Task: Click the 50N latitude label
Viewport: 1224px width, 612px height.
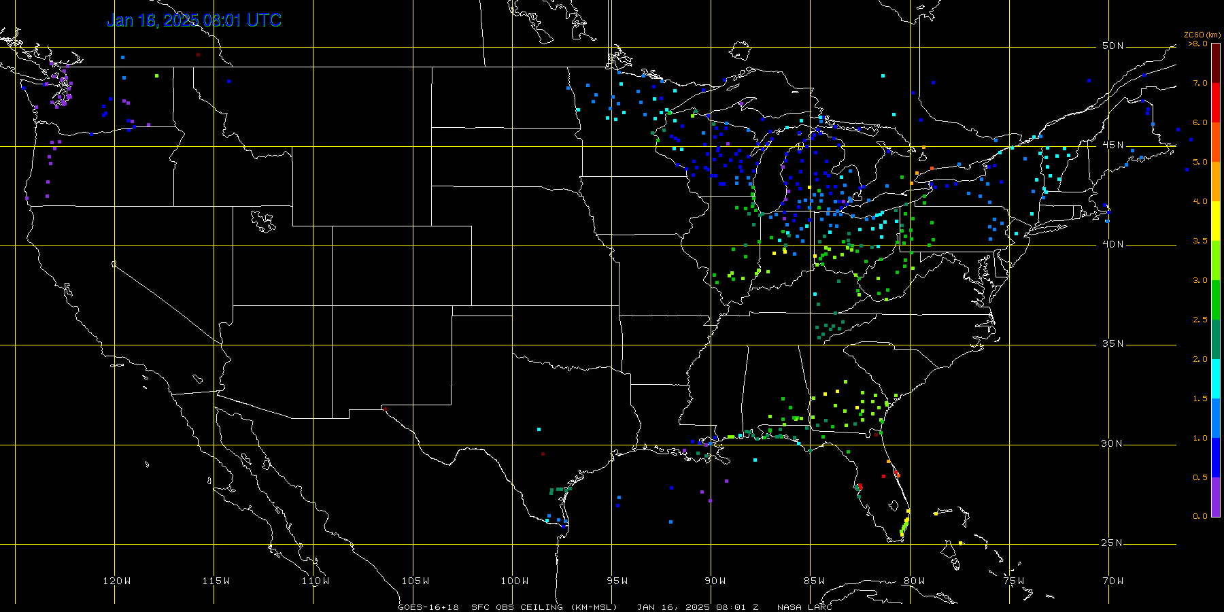Action: click(x=1112, y=46)
